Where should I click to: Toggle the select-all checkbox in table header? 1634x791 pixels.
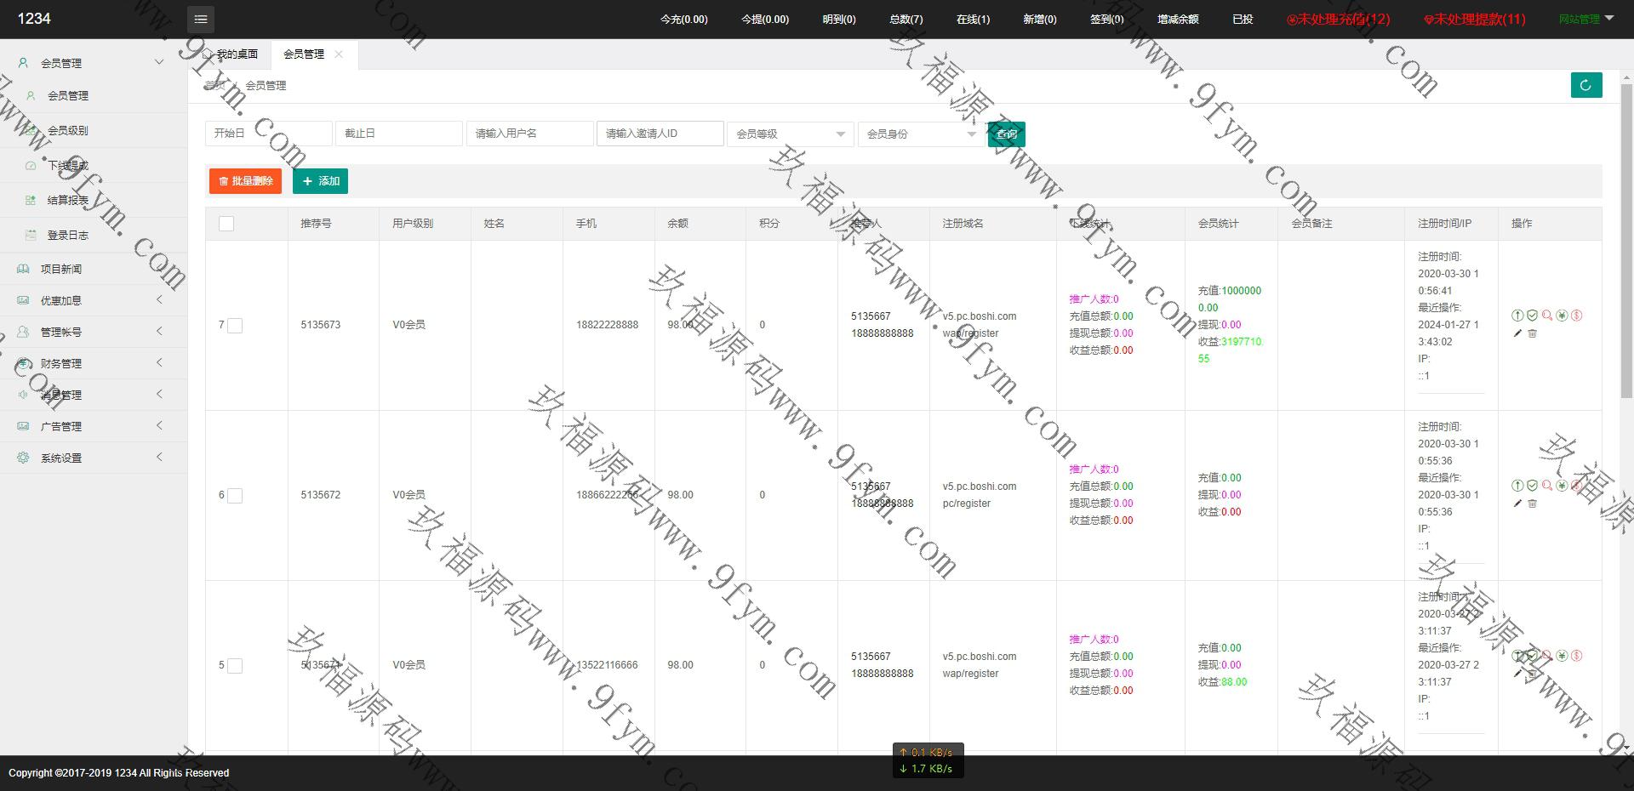pos(226,224)
